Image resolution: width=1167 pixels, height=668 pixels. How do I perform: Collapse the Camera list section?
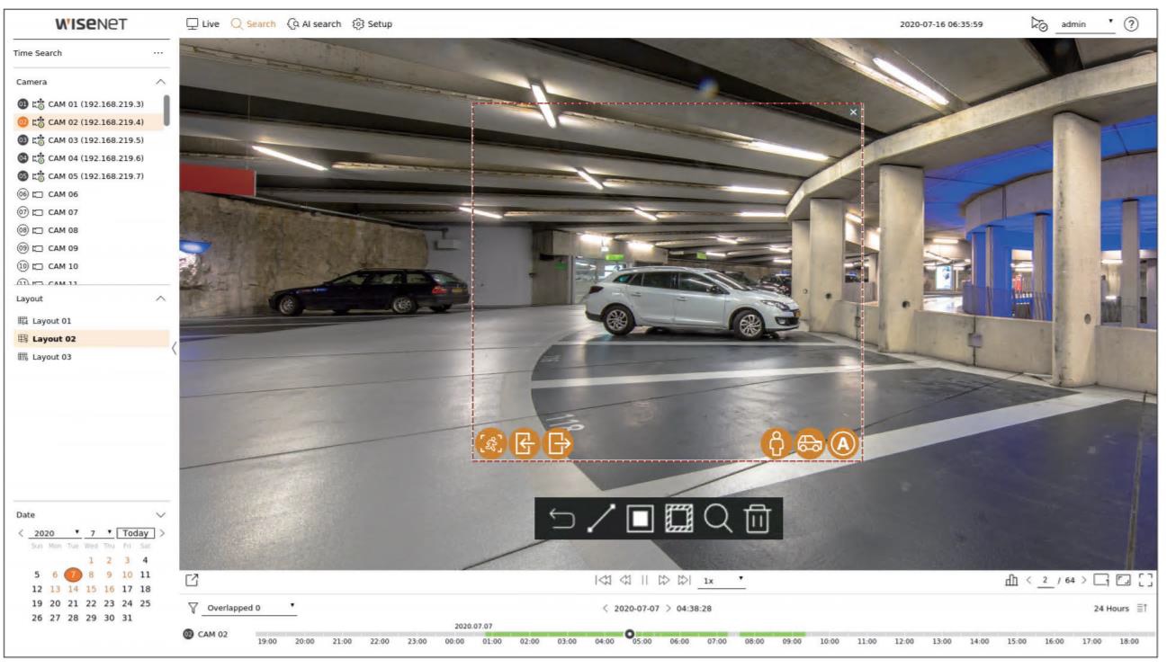tap(161, 82)
